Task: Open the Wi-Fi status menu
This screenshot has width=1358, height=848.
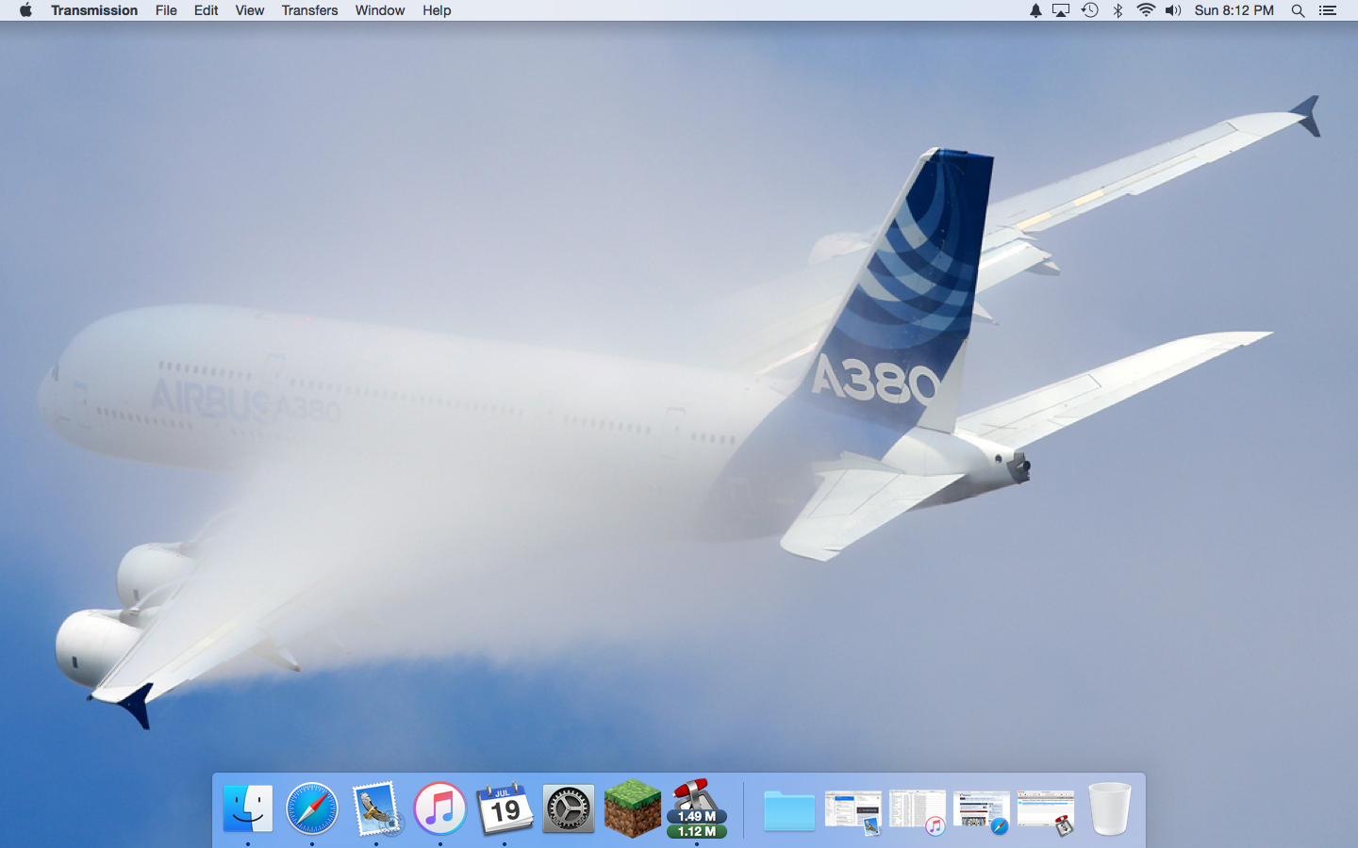Action: click(1146, 10)
